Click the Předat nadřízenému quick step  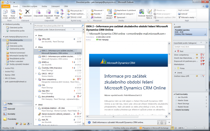76,14
